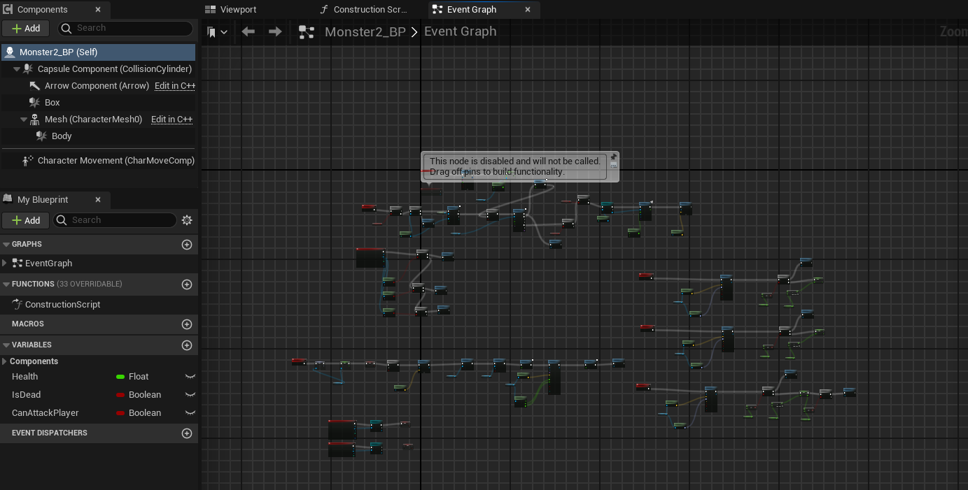Toggle IsDead variable visibility eye
Screen dimensions: 968x490
coord(190,395)
